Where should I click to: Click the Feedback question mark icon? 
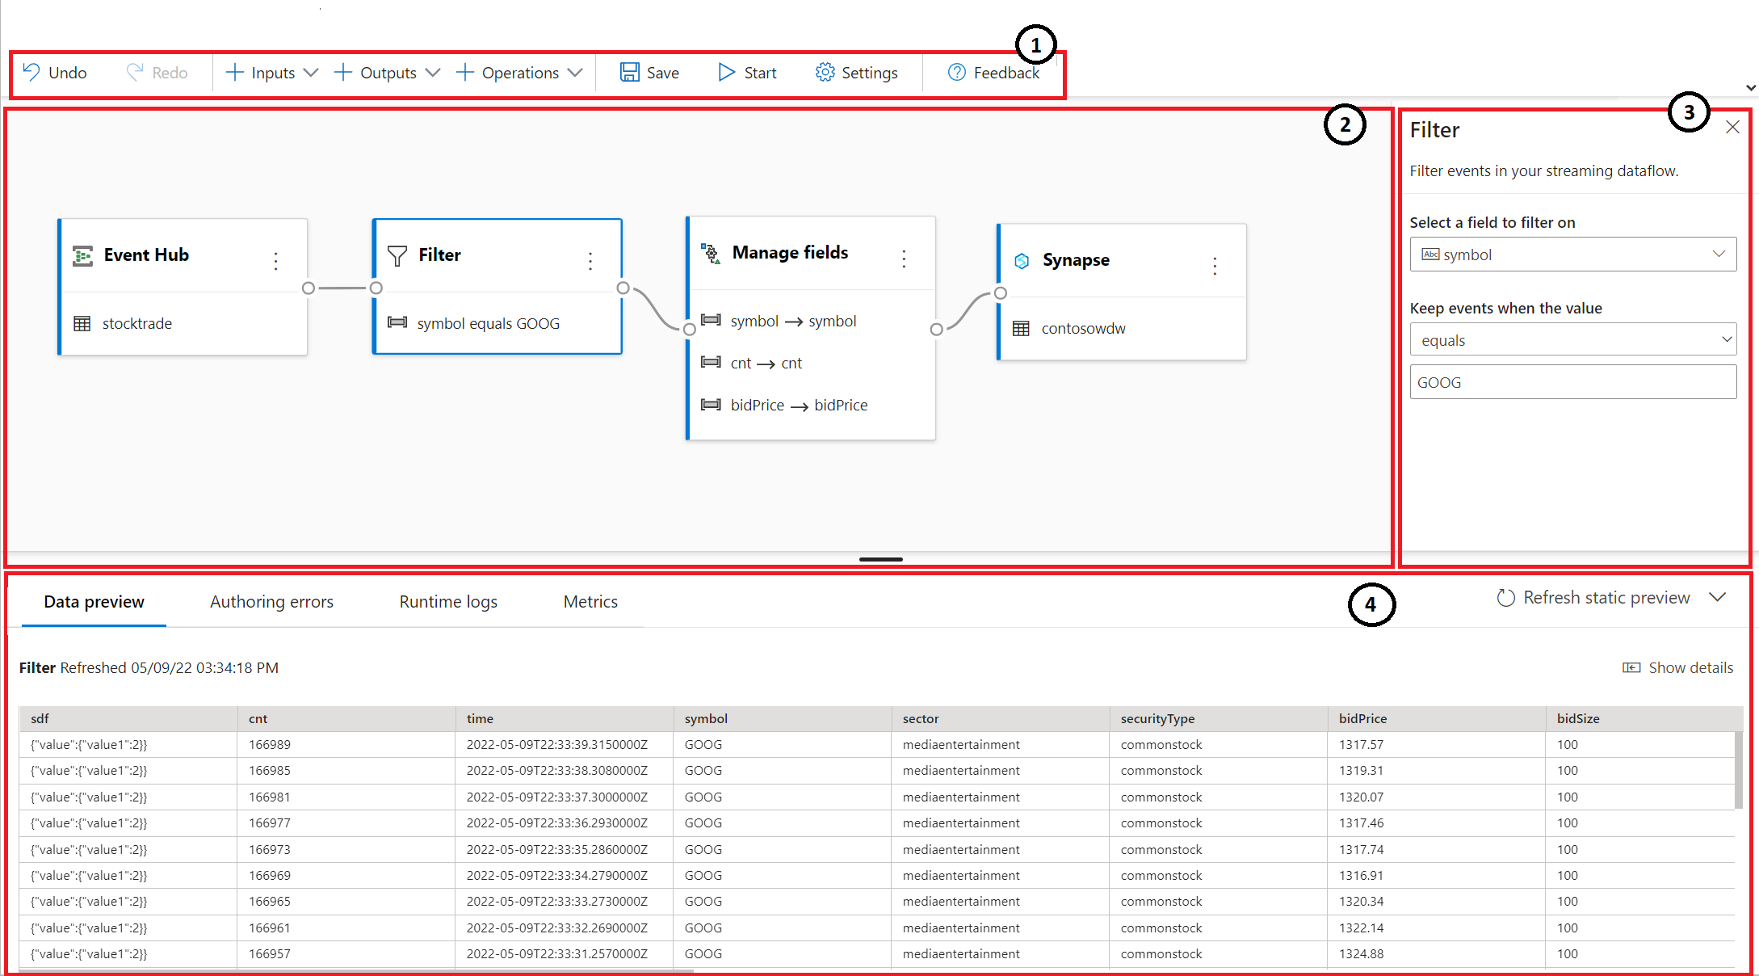coord(956,72)
